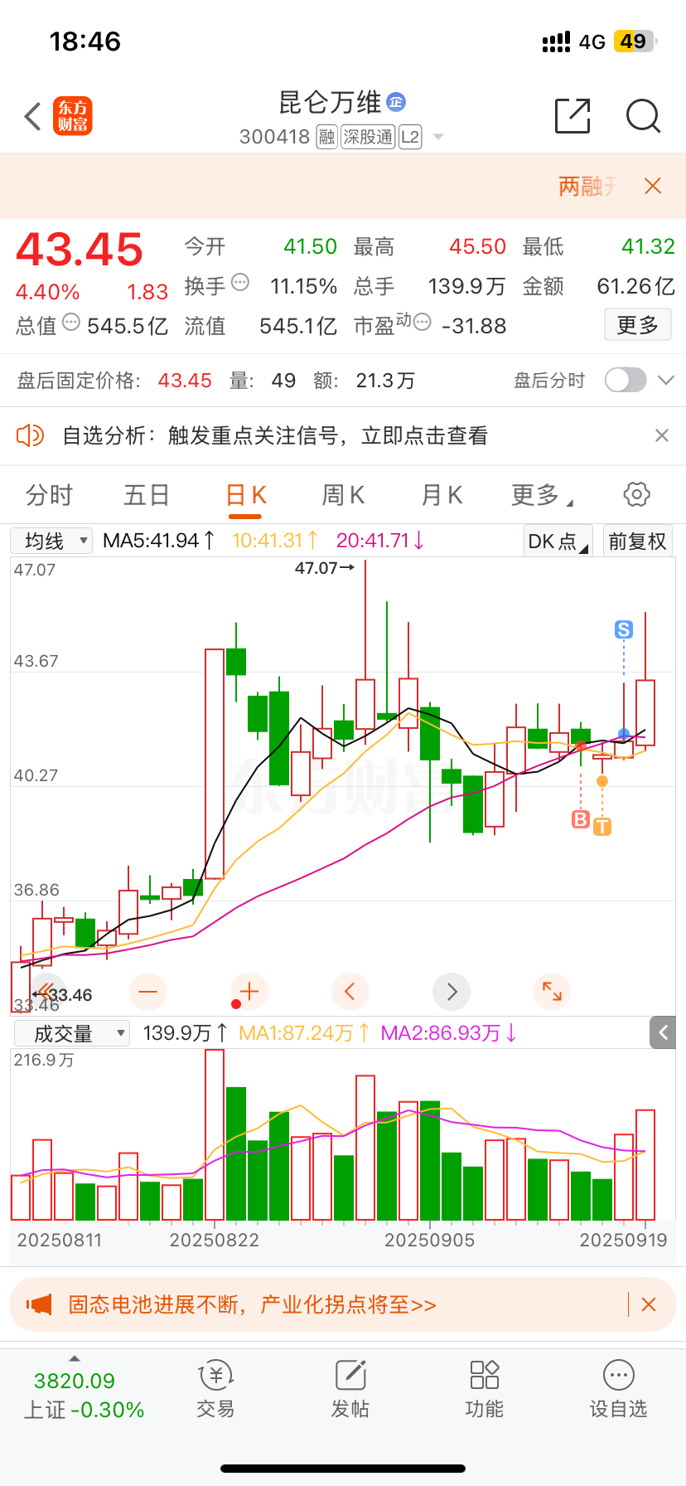
Task: Open the 上证 index ticker
Action: tap(84, 1395)
